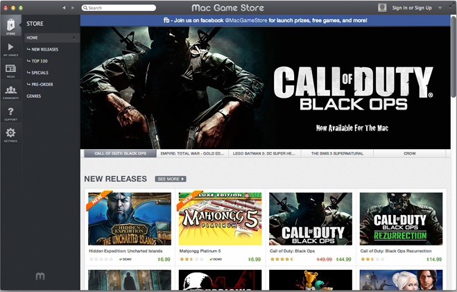
Task: Open Black Ops Rezurrection thumbnail
Action: point(401,218)
